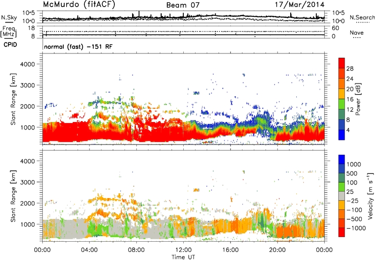
Task: Click the Slant Range label of power plot
Action: tap(13, 99)
